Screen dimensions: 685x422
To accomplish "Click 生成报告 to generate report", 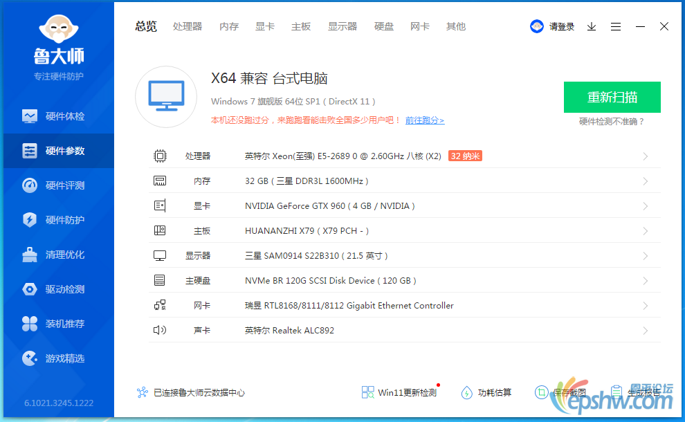I will [636, 392].
